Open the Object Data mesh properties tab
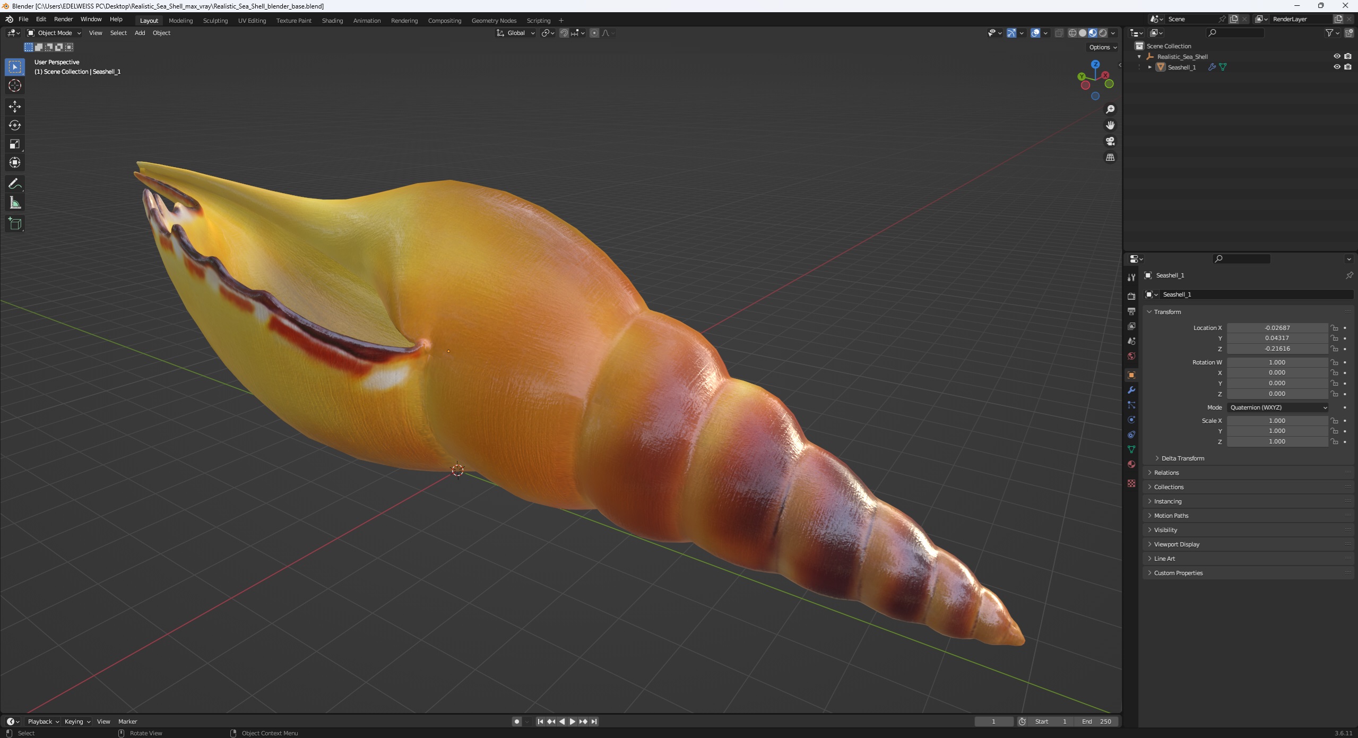 tap(1131, 449)
